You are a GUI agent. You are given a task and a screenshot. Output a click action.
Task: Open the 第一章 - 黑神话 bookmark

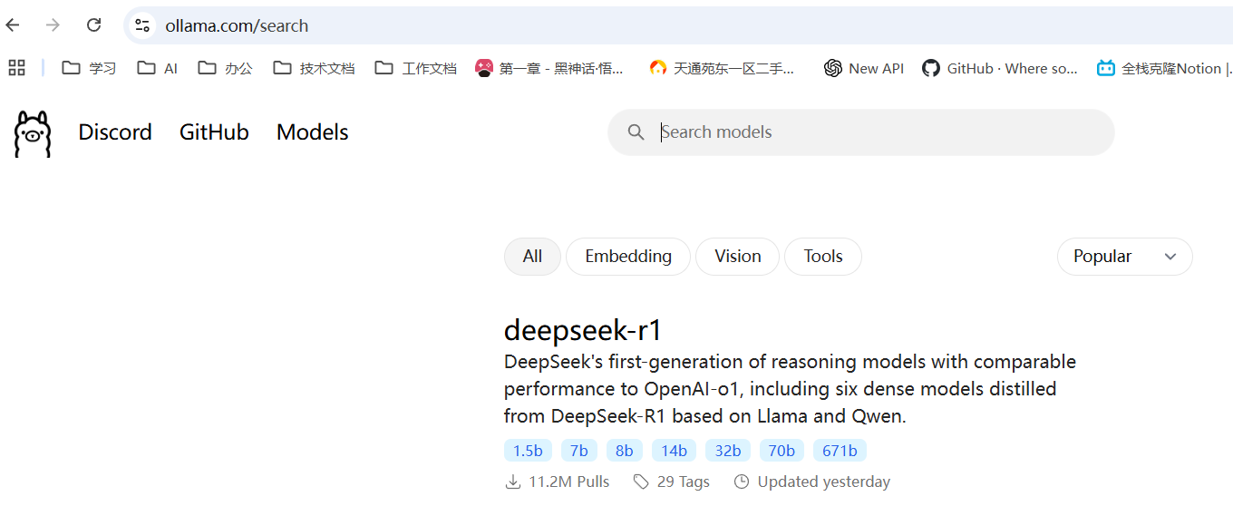[x=550, y=68]
